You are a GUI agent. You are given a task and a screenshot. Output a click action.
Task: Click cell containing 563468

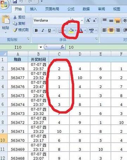tap(18, 156)
